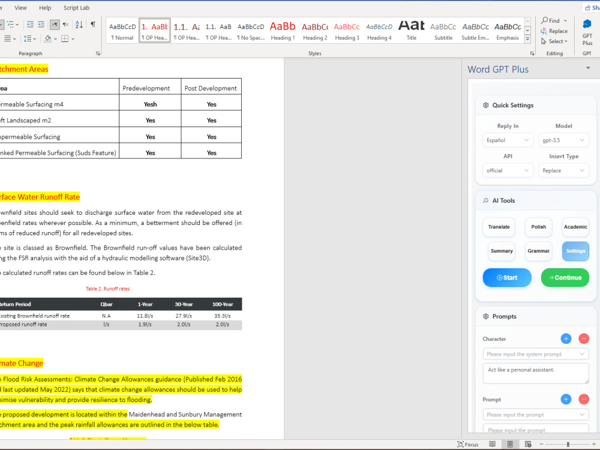This screenshot has width=600, height=450.
Task: Click the Translate AI tool
Action: click(x=499, y=227)
